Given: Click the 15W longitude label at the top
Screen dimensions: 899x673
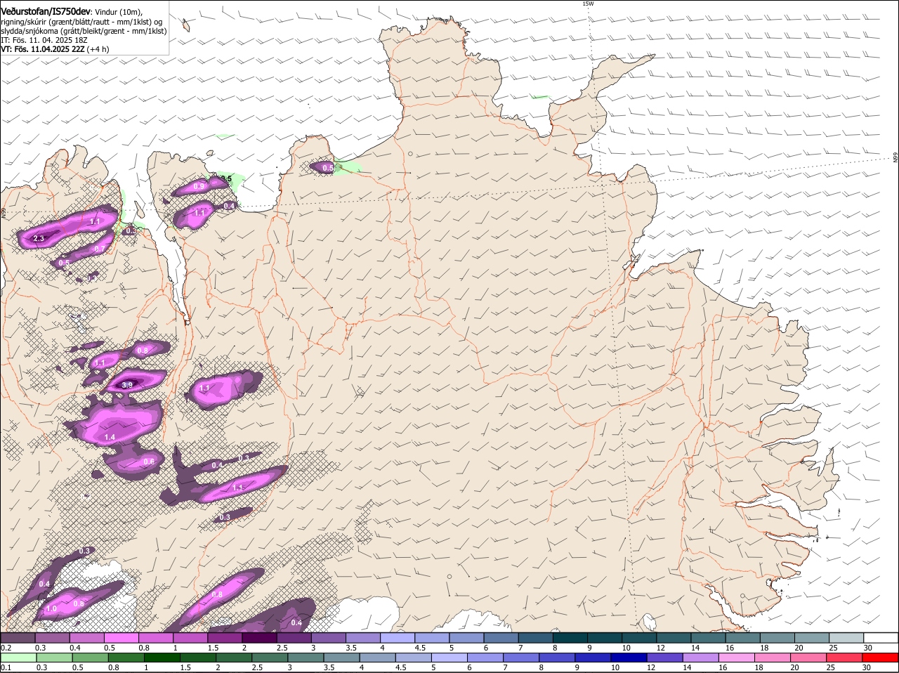Looking at the screenshot, I should coord(588,4).
